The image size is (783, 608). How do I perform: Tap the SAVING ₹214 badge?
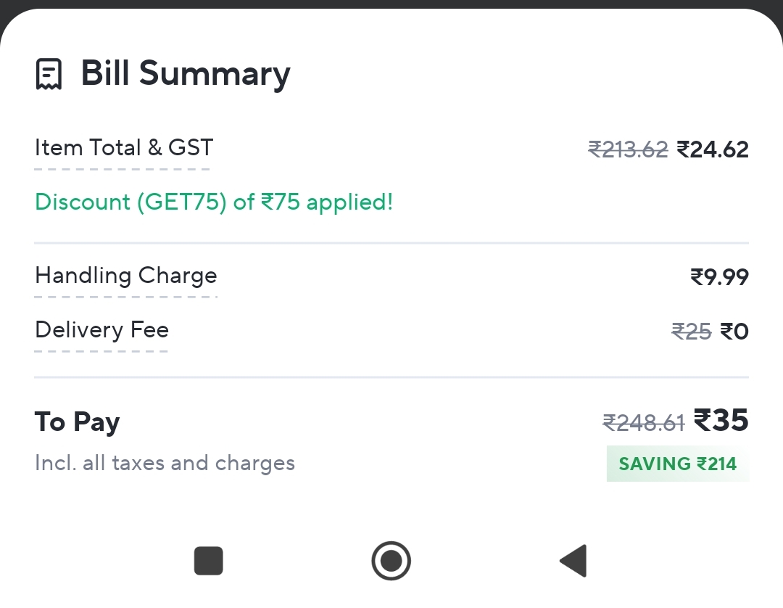677,464
